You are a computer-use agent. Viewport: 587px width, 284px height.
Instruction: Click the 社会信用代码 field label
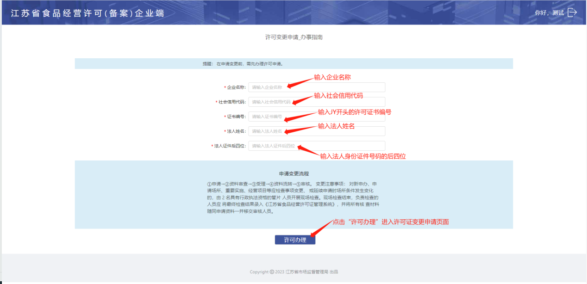232,102
